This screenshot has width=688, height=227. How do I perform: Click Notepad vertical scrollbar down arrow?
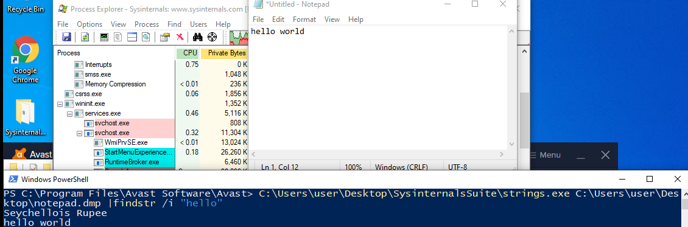pyautogui.click(x=512, y=144)
